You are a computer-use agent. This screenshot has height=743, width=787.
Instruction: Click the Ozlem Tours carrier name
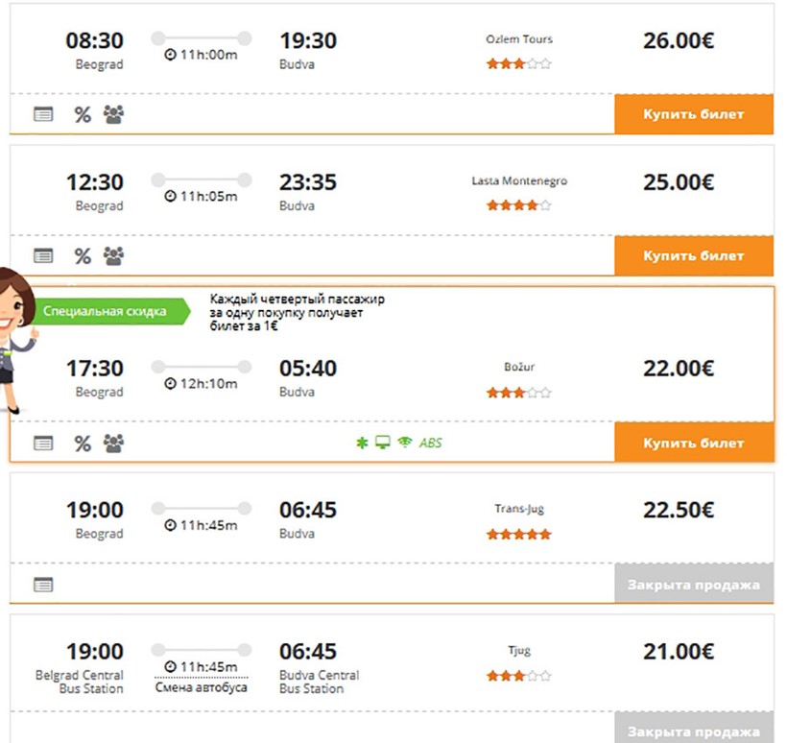click(x=519, y=39)
